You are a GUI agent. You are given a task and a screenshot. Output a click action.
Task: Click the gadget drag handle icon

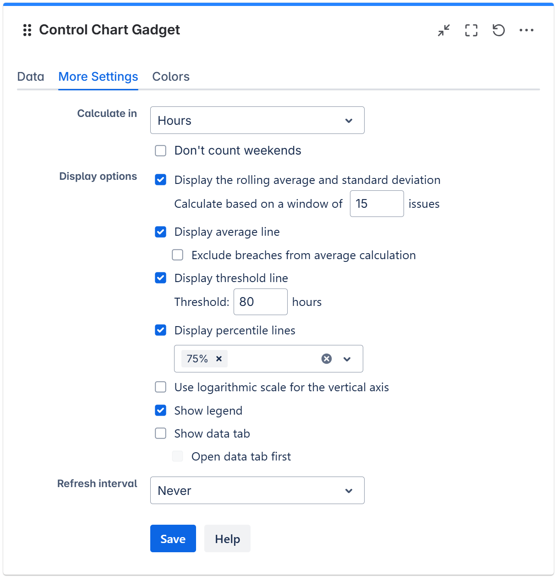tap(27, 30)
